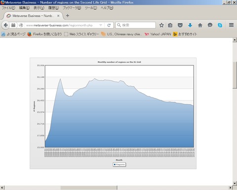Open the Firefox hamburger menu
The width and height of the screenshot is (237, 190).
pyautogui.click(x=231, y=25)
